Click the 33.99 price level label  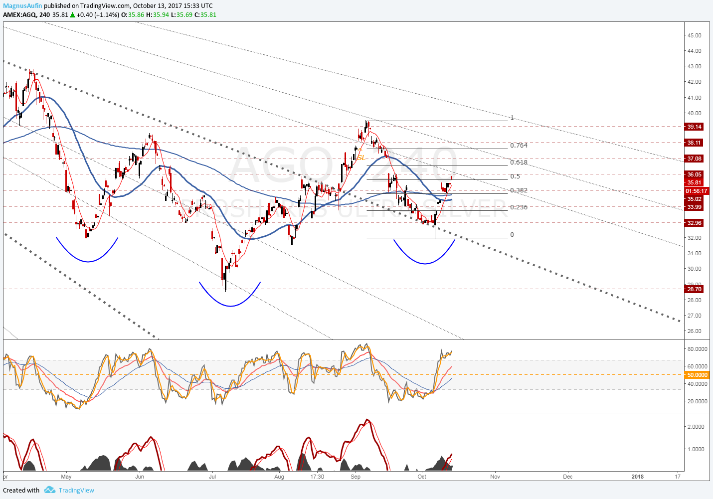695,207
